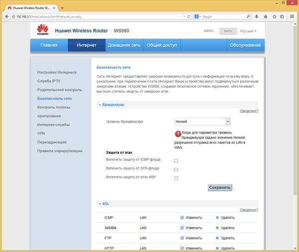Click the browser Back arrow button

tap(6, 16)
